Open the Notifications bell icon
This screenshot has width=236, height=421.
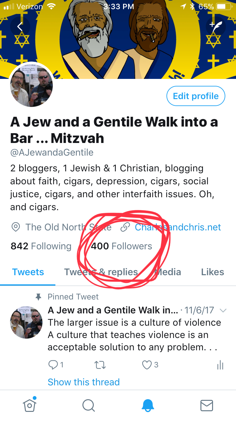pos(148,405)
